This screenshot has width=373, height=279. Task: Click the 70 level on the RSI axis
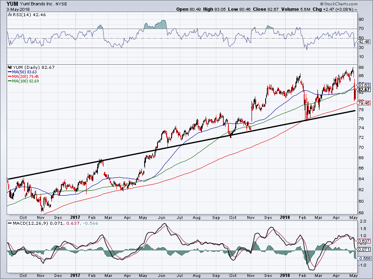coord(361,29)
